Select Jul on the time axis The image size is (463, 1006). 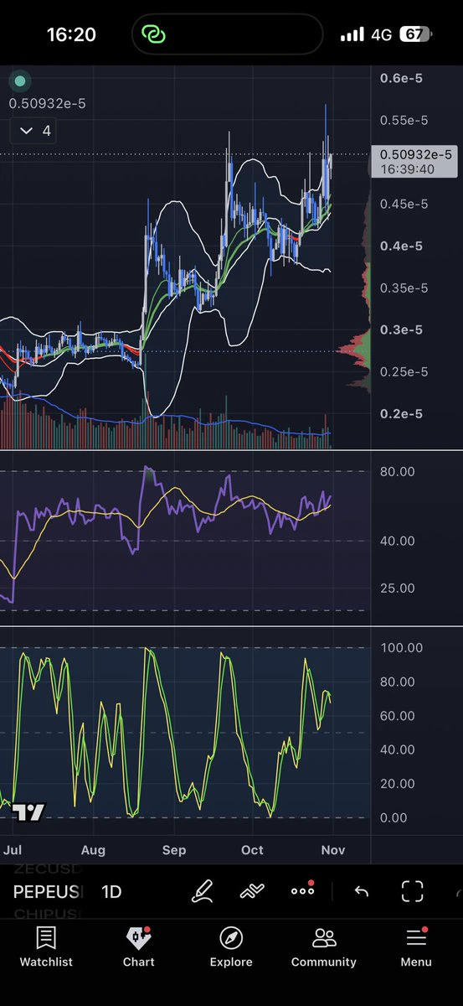point(12,849)
